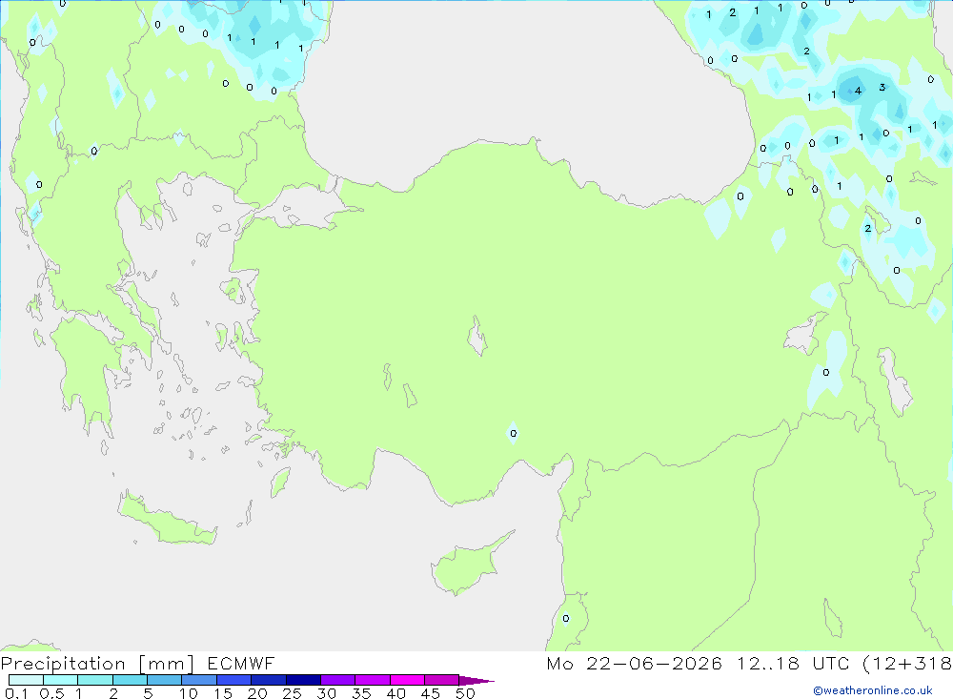953x699 pixels.
Task: Select the 5–10 mm legend color swatch
Action: click(165, 680)
